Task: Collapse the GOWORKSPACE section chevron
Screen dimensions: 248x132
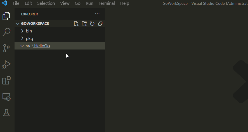Action: (18, 23)
